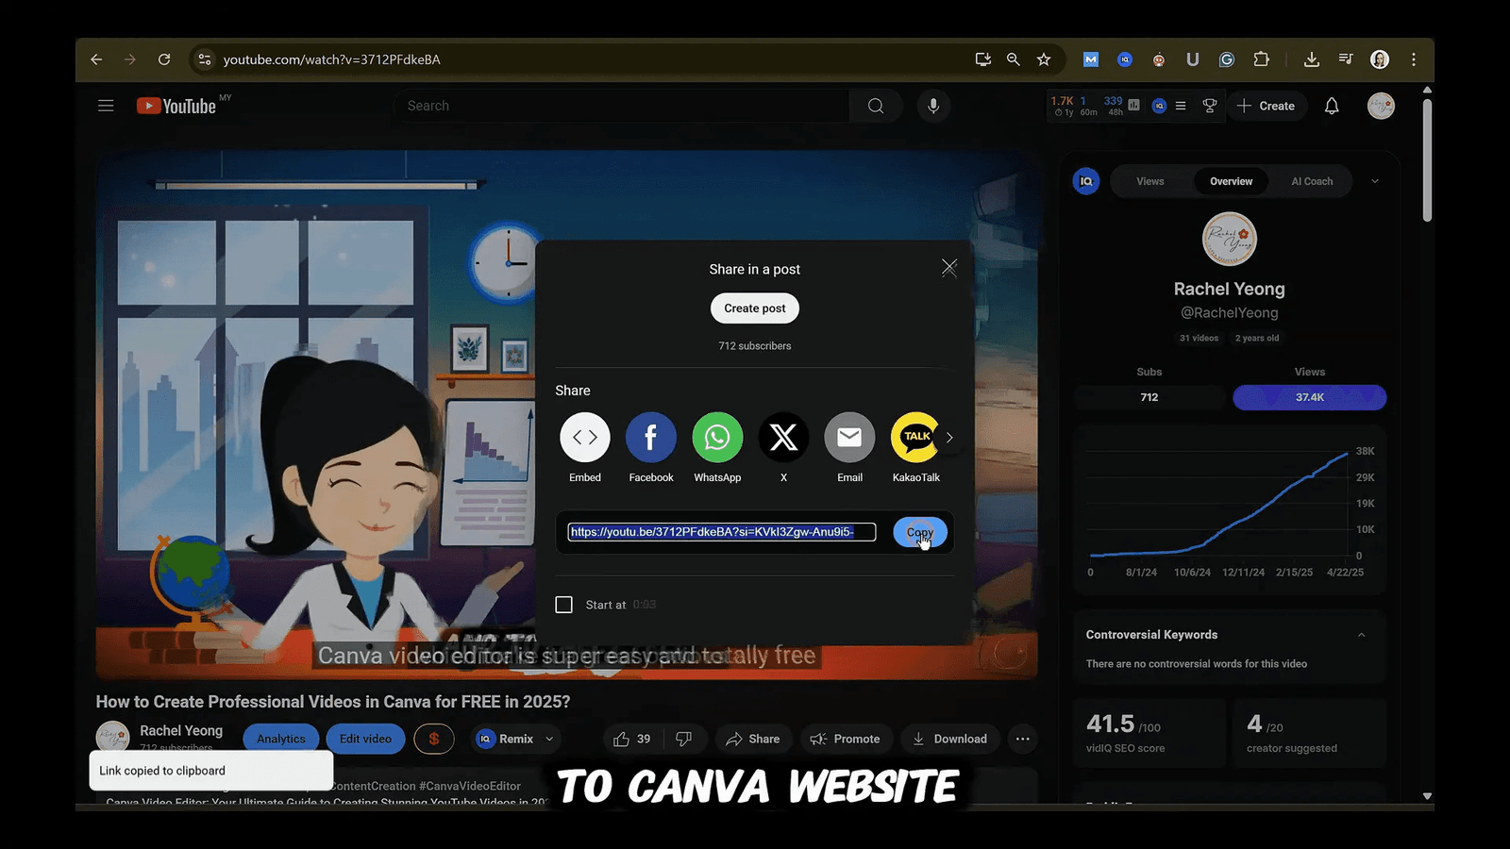
Task: Click the 41.5 vidIQ SEO score
Action: coord(1110,724)
